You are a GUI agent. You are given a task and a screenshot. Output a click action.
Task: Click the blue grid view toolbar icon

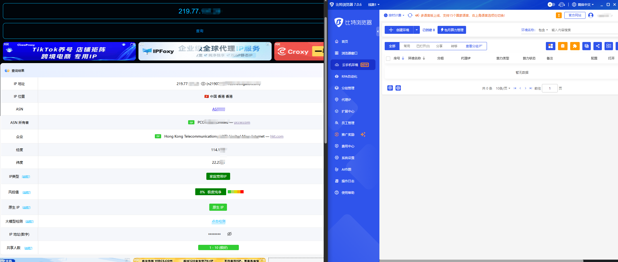pyautogui.click(x=550, y=46)
